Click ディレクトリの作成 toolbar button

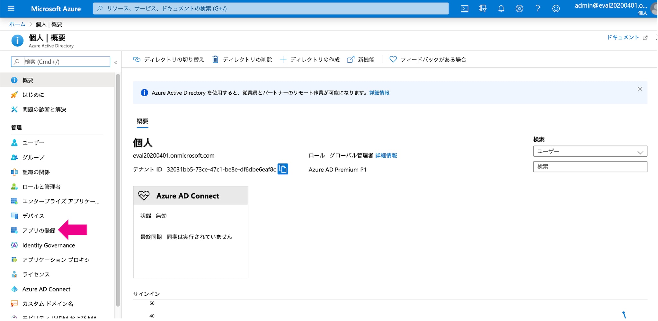click(x=310, y=59)
